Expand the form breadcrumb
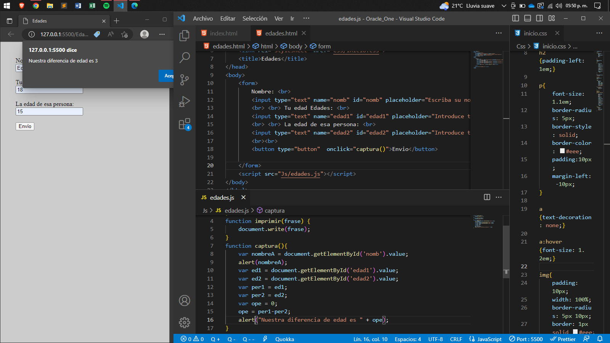Screen dimensions: 610x343 point(320,46)
